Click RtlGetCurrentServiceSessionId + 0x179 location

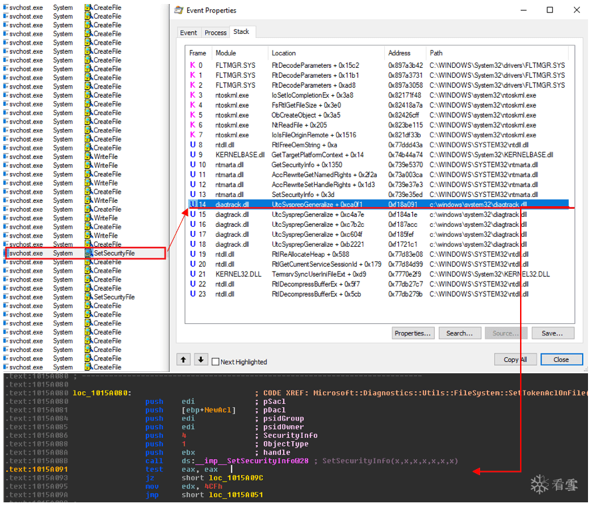pyautogui.click(x=326, y=264)
